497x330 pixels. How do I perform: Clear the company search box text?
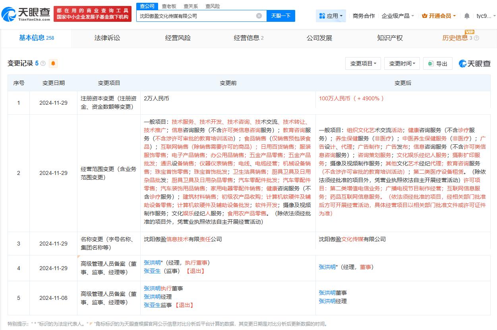[259, 16]
